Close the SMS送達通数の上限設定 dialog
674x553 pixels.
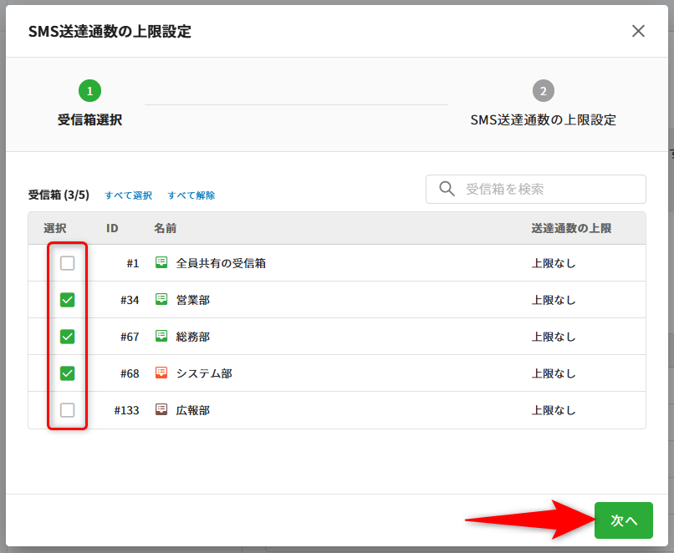[x=638, y=31]
